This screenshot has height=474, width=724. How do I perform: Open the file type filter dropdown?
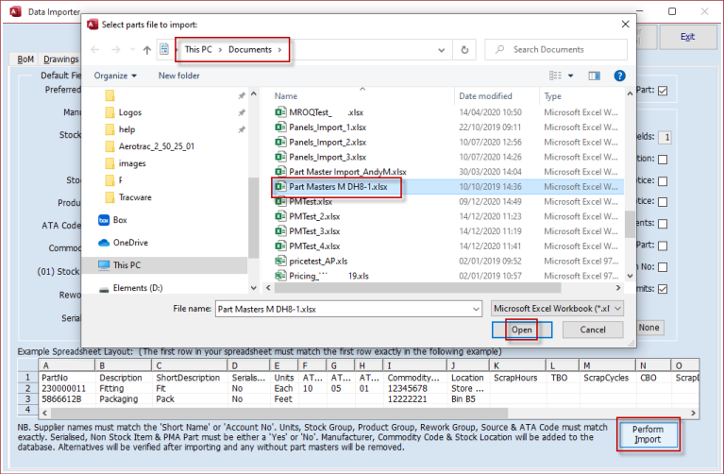coord(557,309)
